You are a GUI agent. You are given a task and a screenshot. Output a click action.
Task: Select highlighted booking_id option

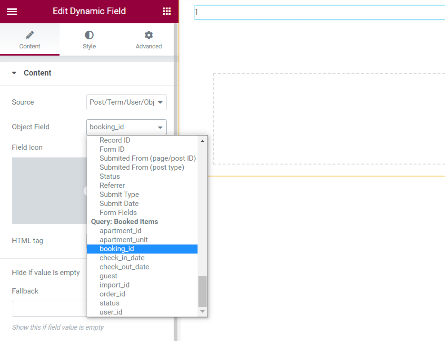point(142,249)
